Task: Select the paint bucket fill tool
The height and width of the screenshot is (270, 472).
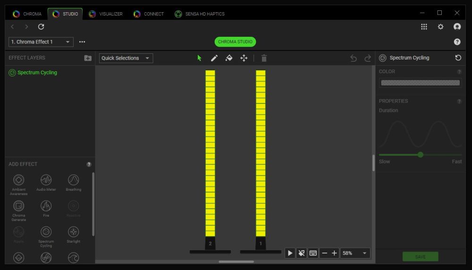Action: pyautogui.click(x=229, y=58)
